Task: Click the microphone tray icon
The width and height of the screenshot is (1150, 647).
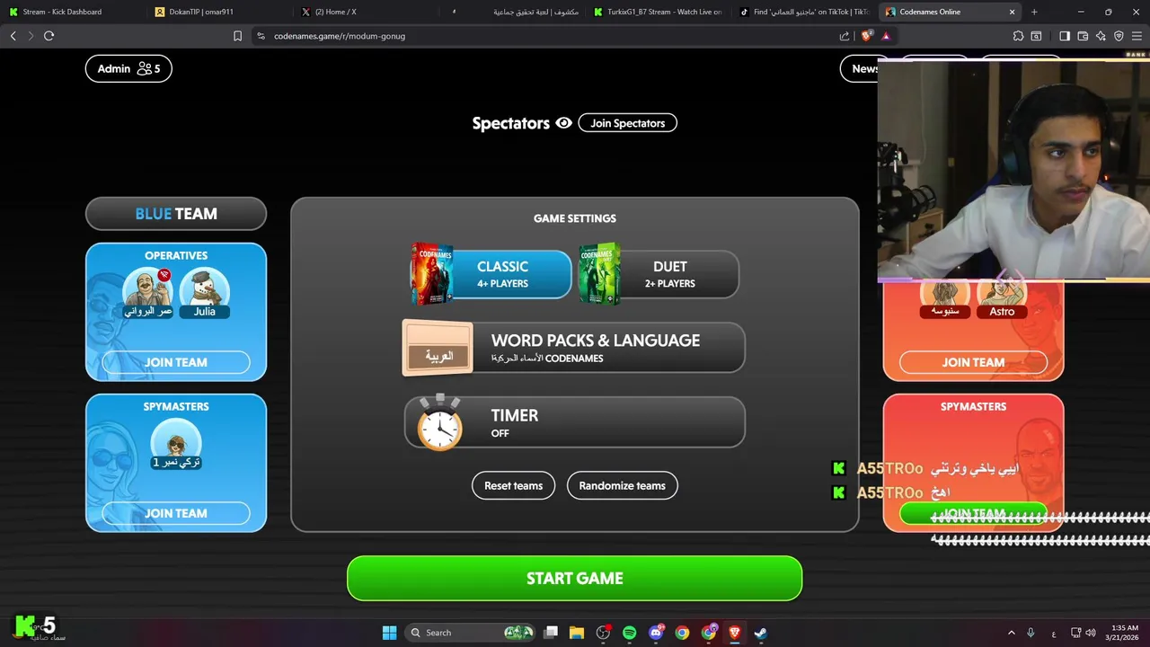Action: click(1031, 633)
